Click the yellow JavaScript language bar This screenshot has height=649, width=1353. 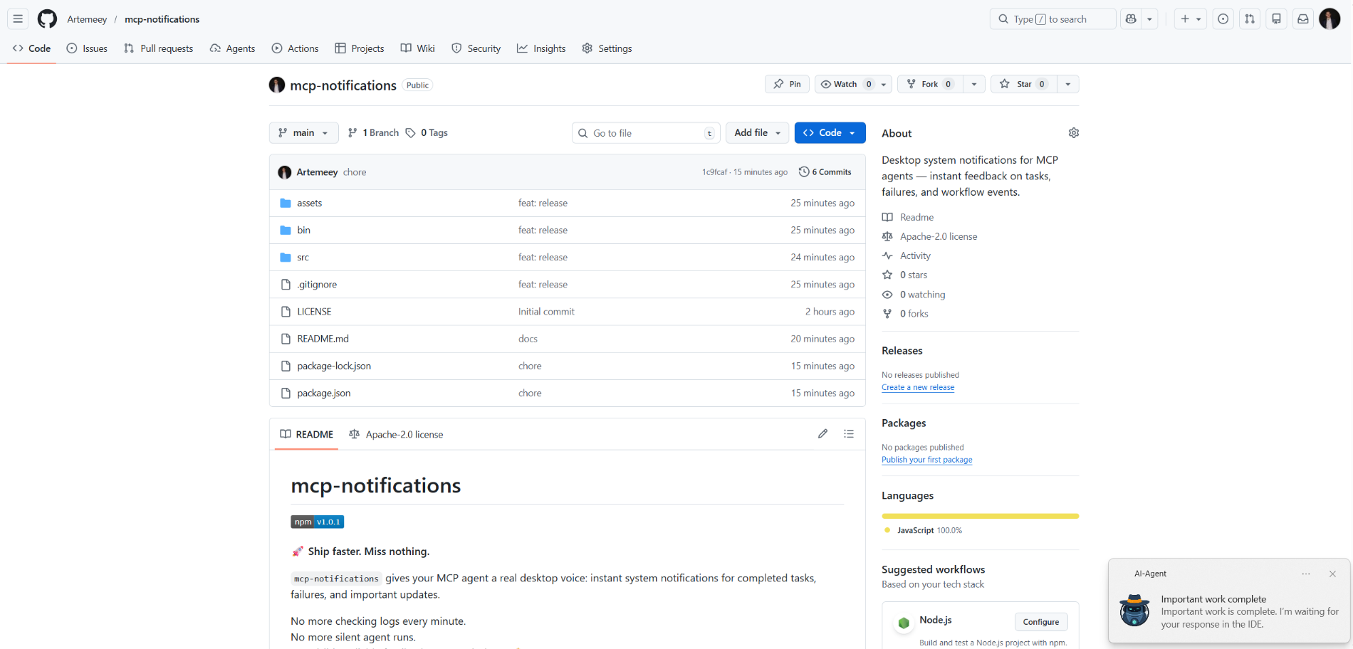pos(980,516)
